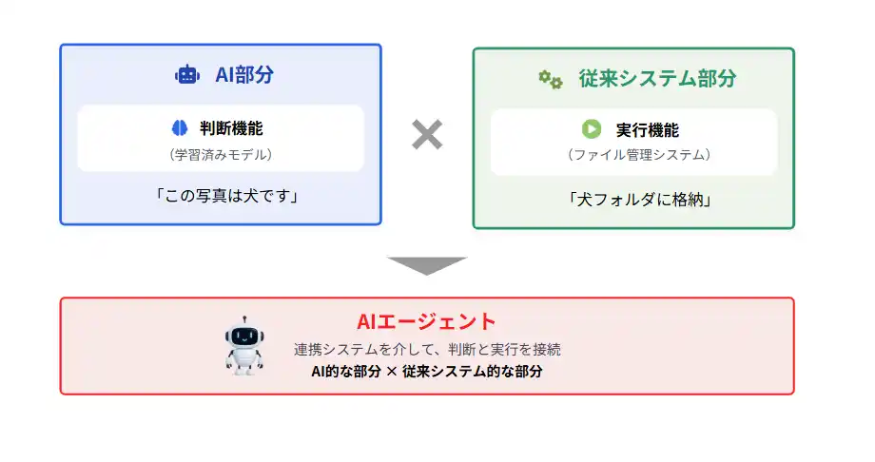Click the bold 従来システム的な部分 text
This screenshot has height=462, width=875.
(x=472, y=372)
